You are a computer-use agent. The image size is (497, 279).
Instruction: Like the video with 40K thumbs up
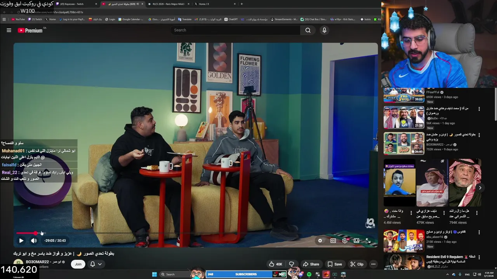point(276,264)
